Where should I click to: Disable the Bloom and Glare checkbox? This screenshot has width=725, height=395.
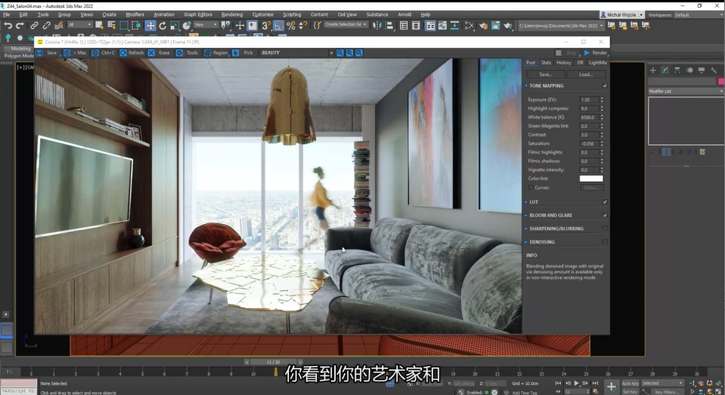pyautogui.click(x=604, y=216)
